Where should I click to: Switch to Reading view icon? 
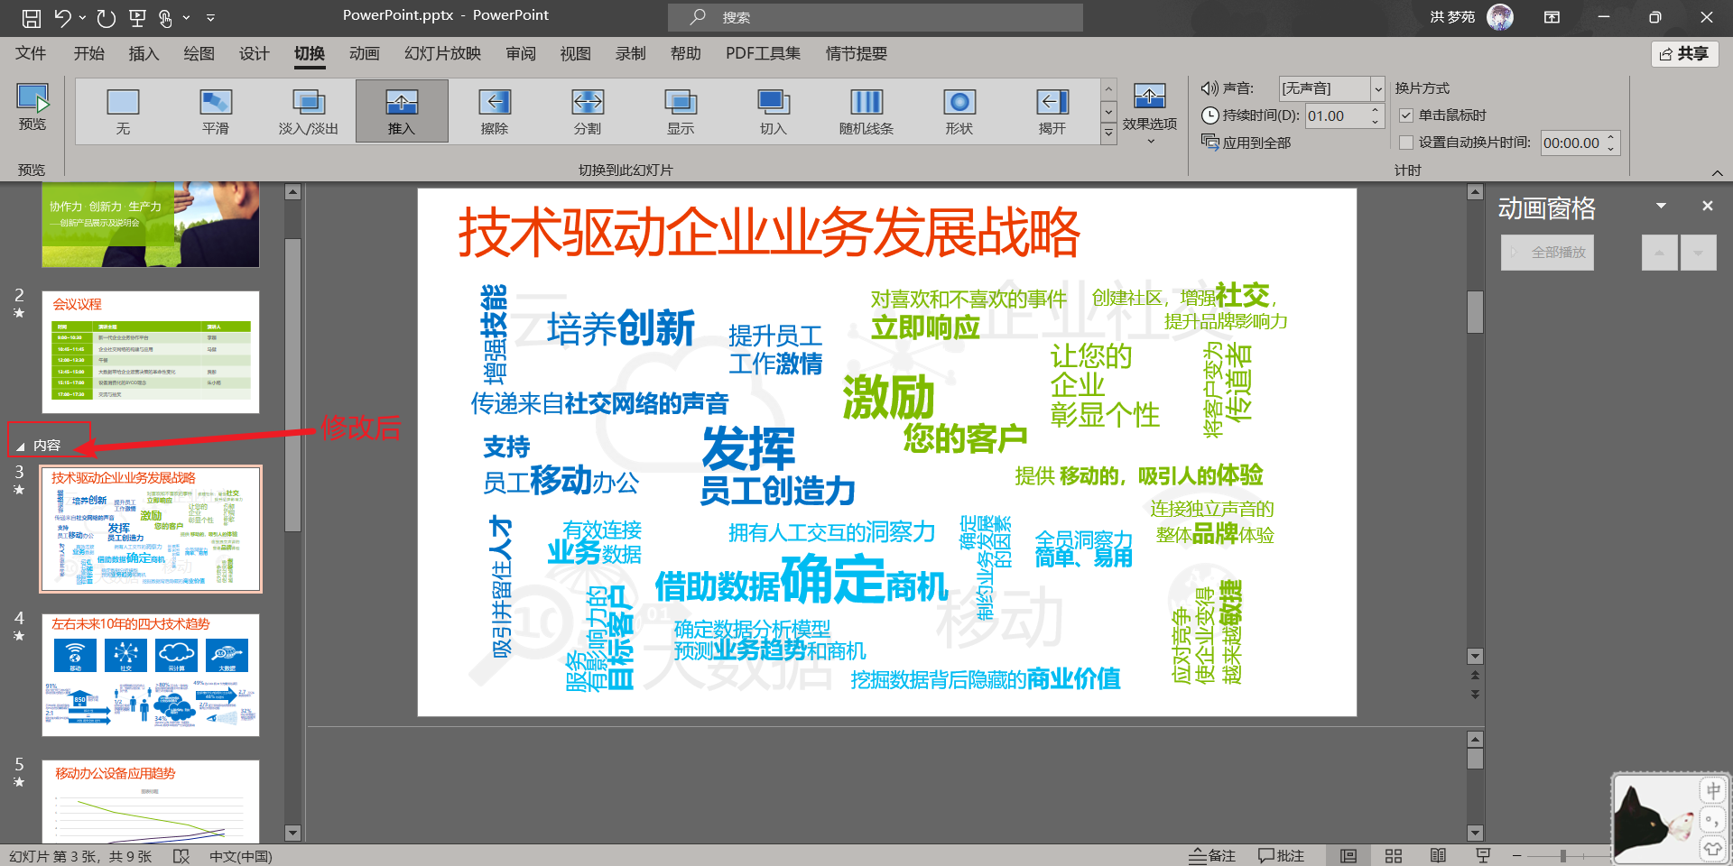(1439, 856)
